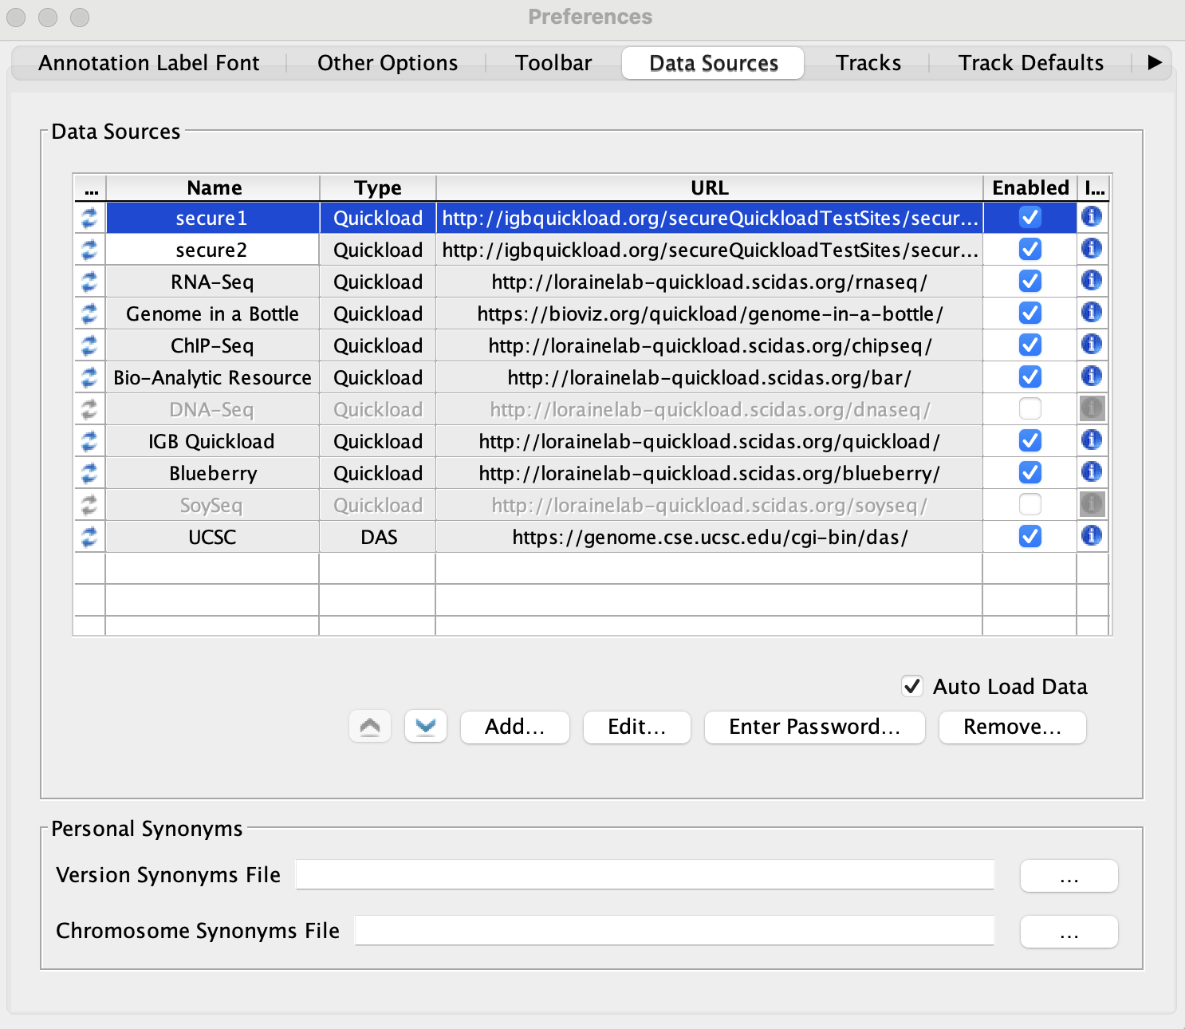The image size is (1185, 1029).
Task: Click the Chromosome Synonyms File field
Action: click(x=675, y=931)
